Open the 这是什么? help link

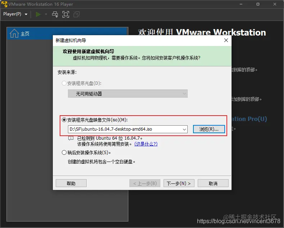[146, 144]
